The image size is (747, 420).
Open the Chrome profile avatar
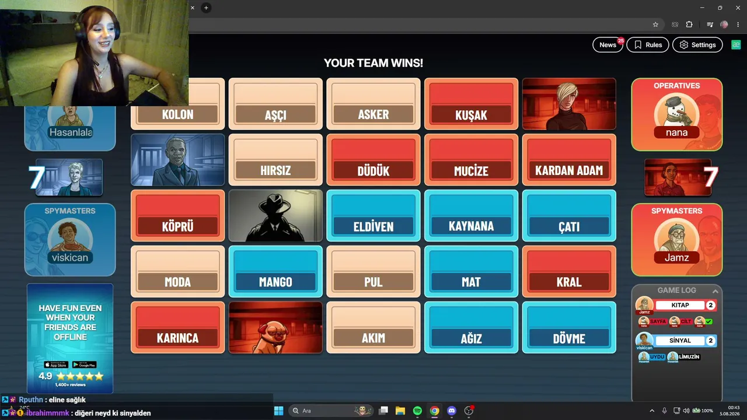724,24
